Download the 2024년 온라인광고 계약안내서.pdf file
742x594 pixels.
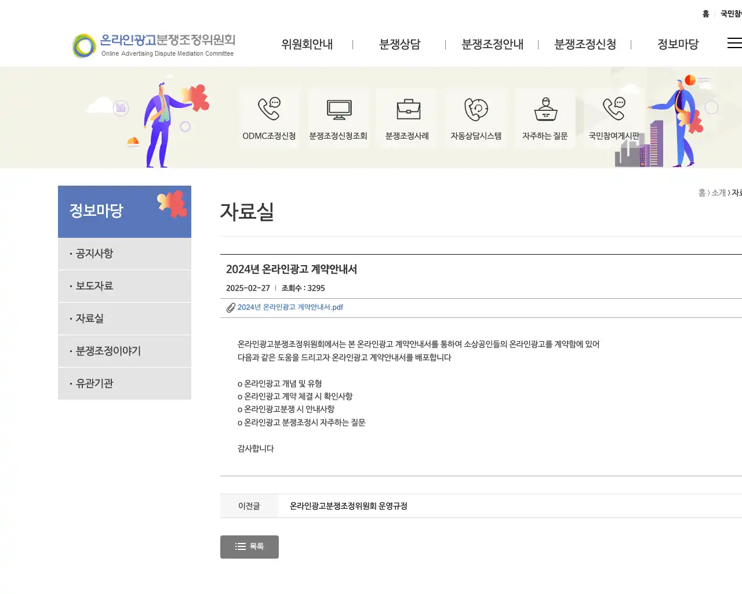pos(290,307)
